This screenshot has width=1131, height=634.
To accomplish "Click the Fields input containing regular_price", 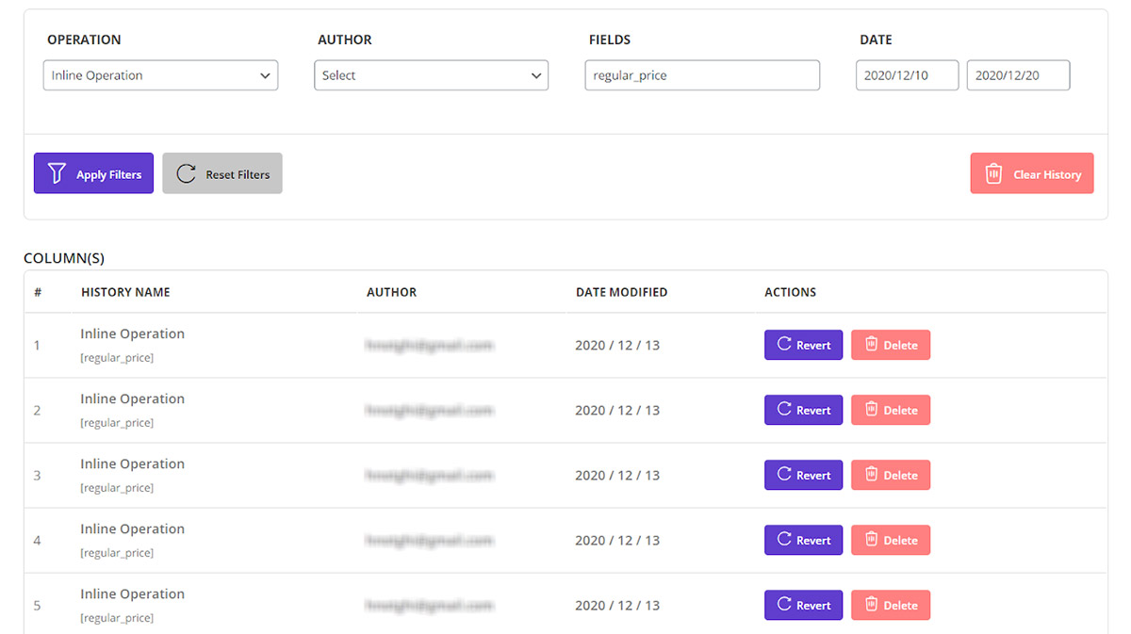I will 701,75.
